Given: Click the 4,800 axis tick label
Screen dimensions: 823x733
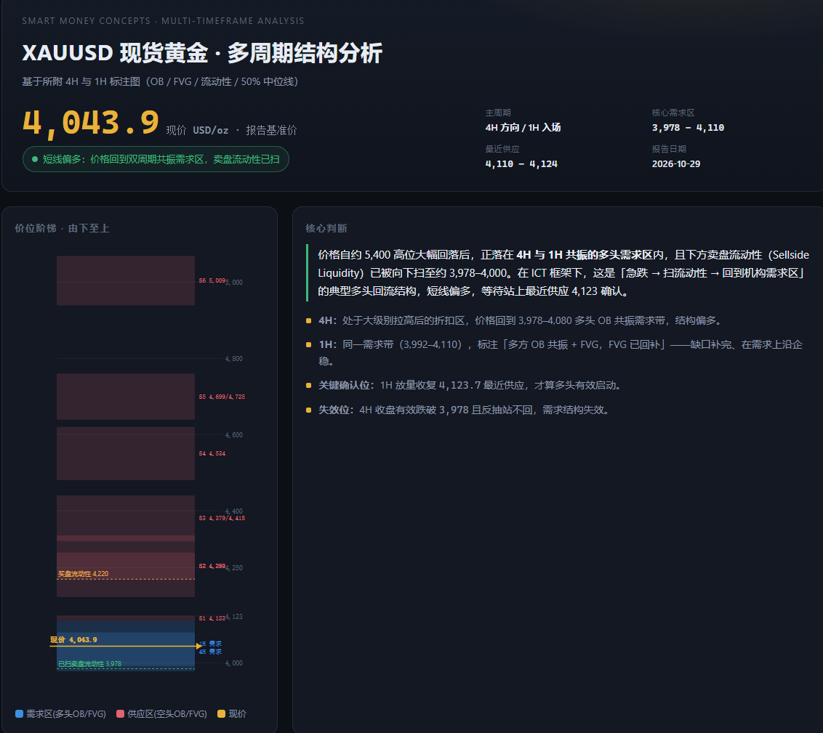Looking at the screenshot, I should point(234,359).
